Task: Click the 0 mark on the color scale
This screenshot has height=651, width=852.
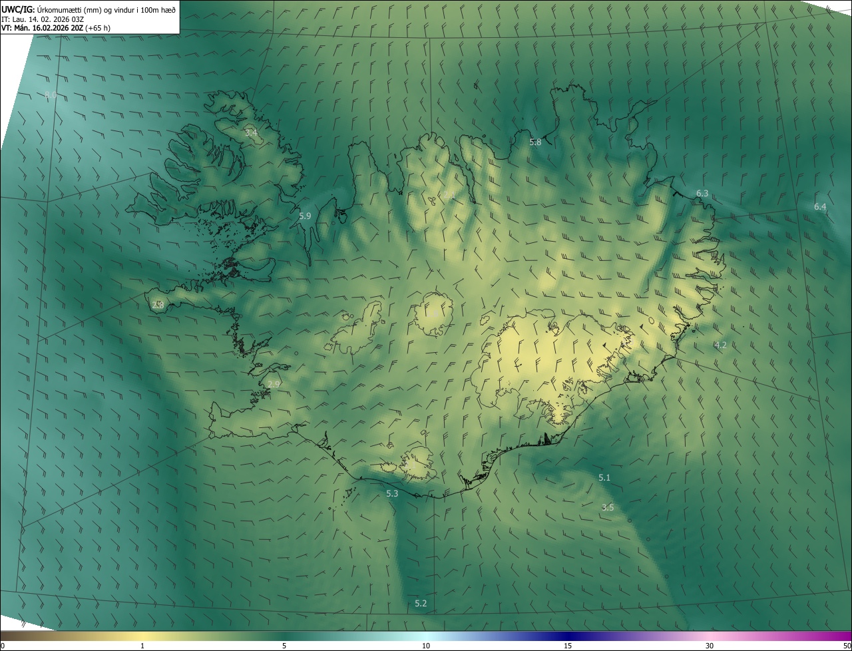Action: click(x=3, y=646)
